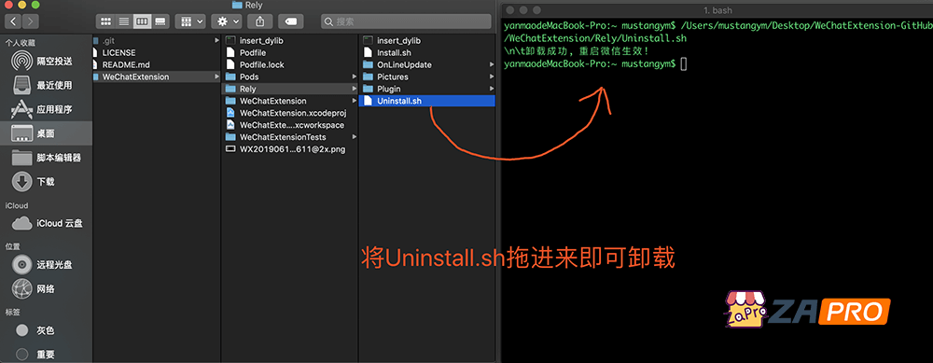Expand the OnLineUpdate folder arrow
Image resolution: width=933 pixels, height=363 pixels.
pos(492,65)
